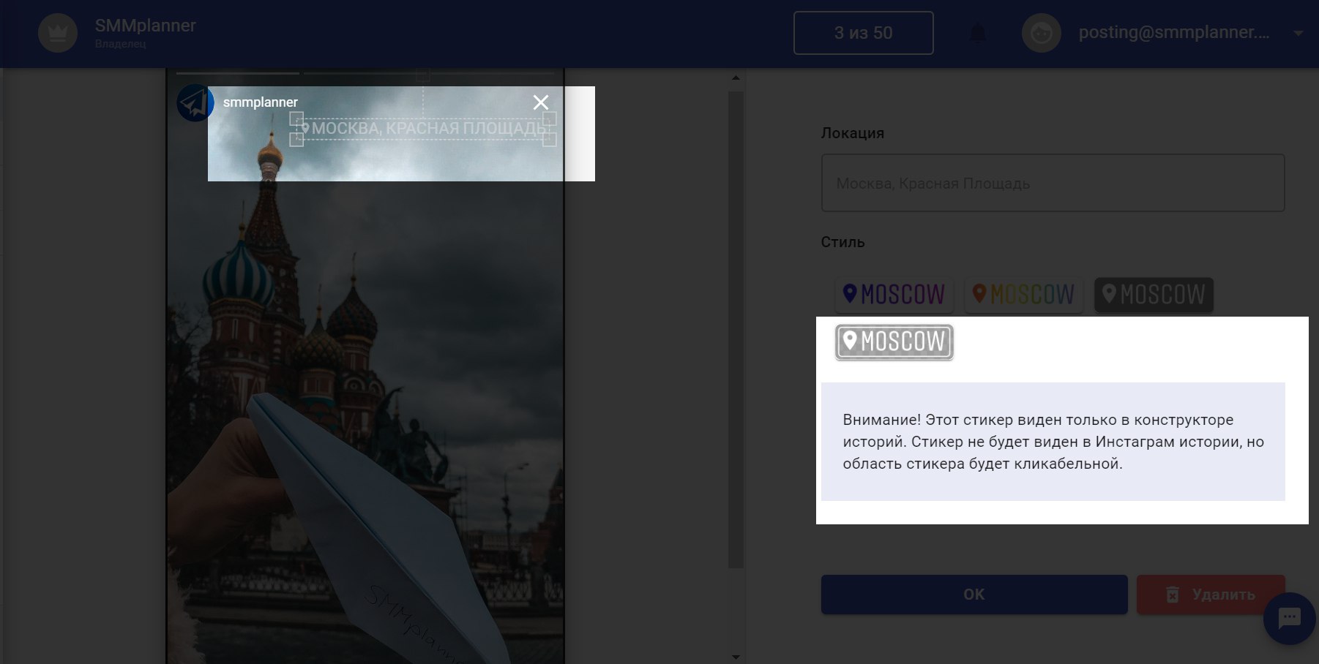
Task: Click the Удалить delete button
Action: click(1211, 595)
